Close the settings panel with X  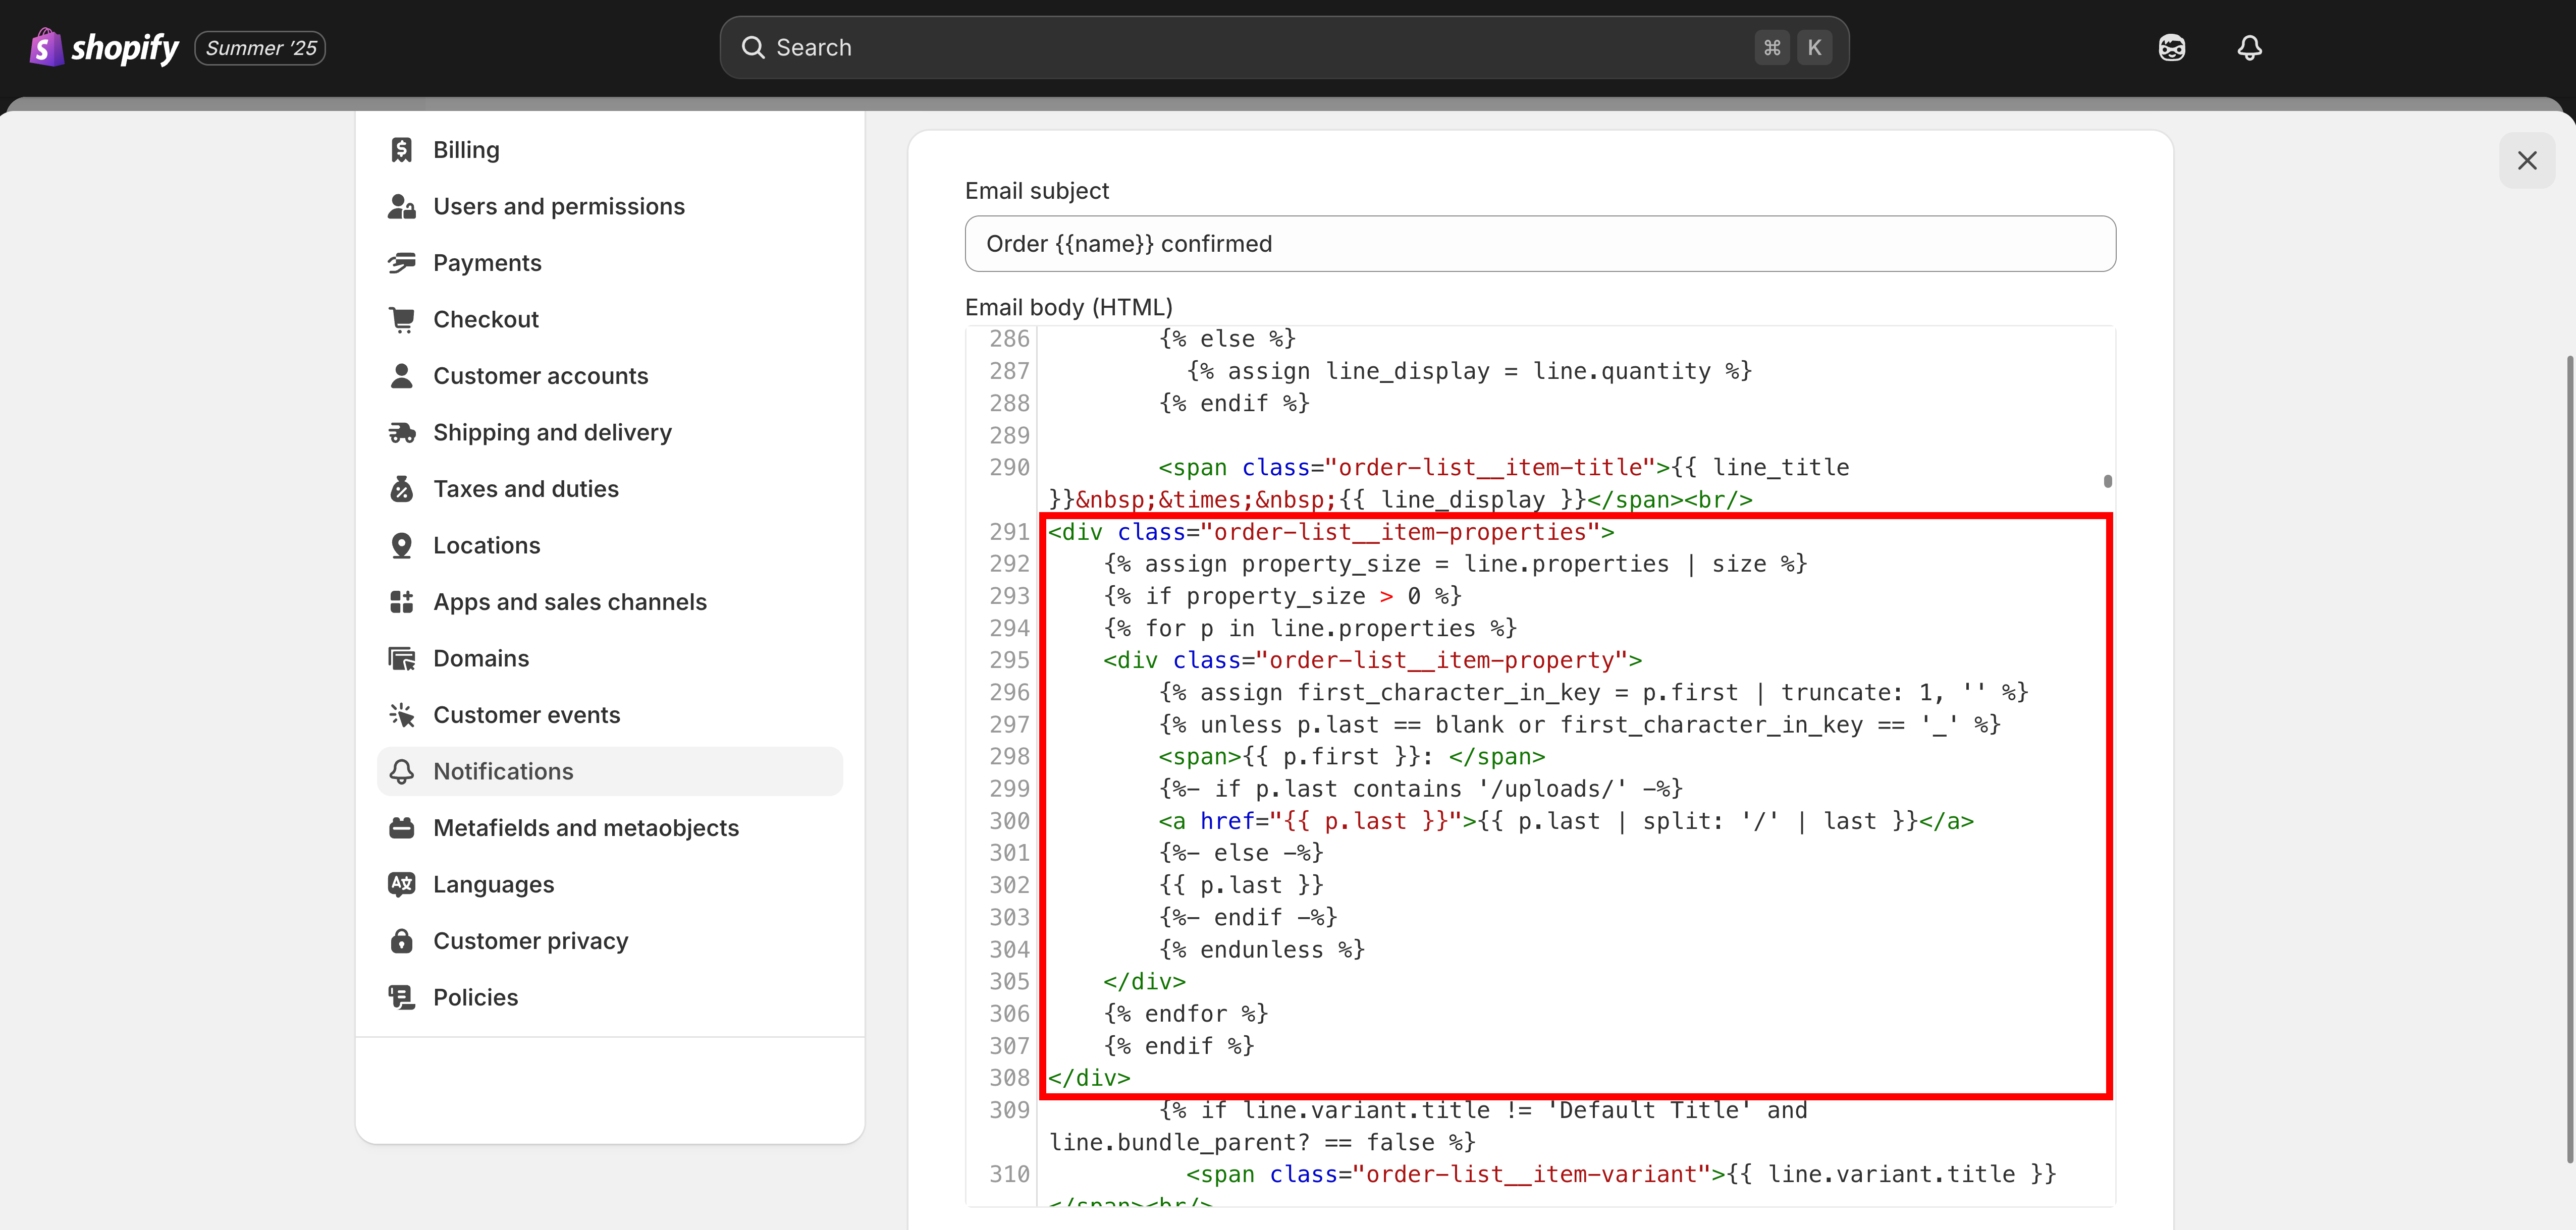tap(2526, 160)
